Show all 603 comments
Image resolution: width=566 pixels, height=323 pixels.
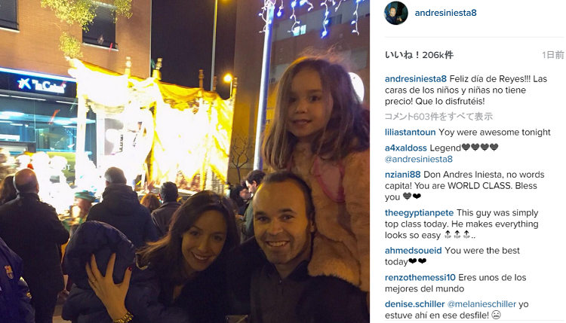click(438, 117)
